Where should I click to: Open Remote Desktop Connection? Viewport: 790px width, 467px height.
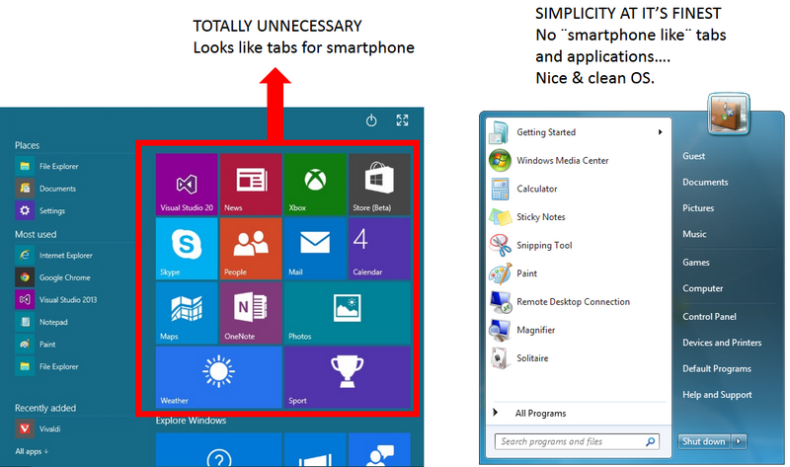[579, 301]
